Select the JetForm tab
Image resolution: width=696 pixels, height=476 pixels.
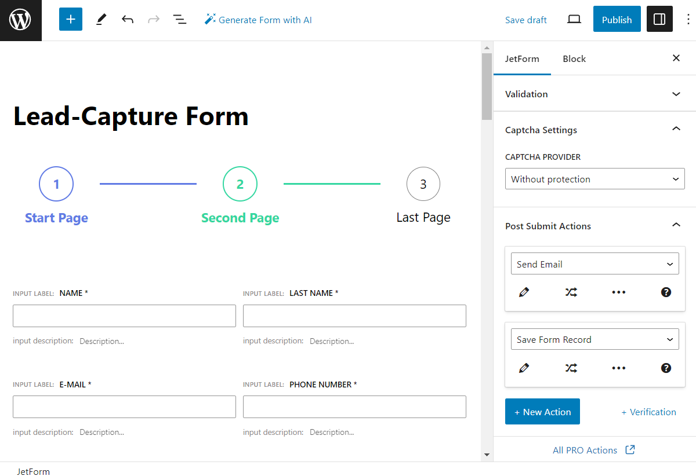point(522,58)
